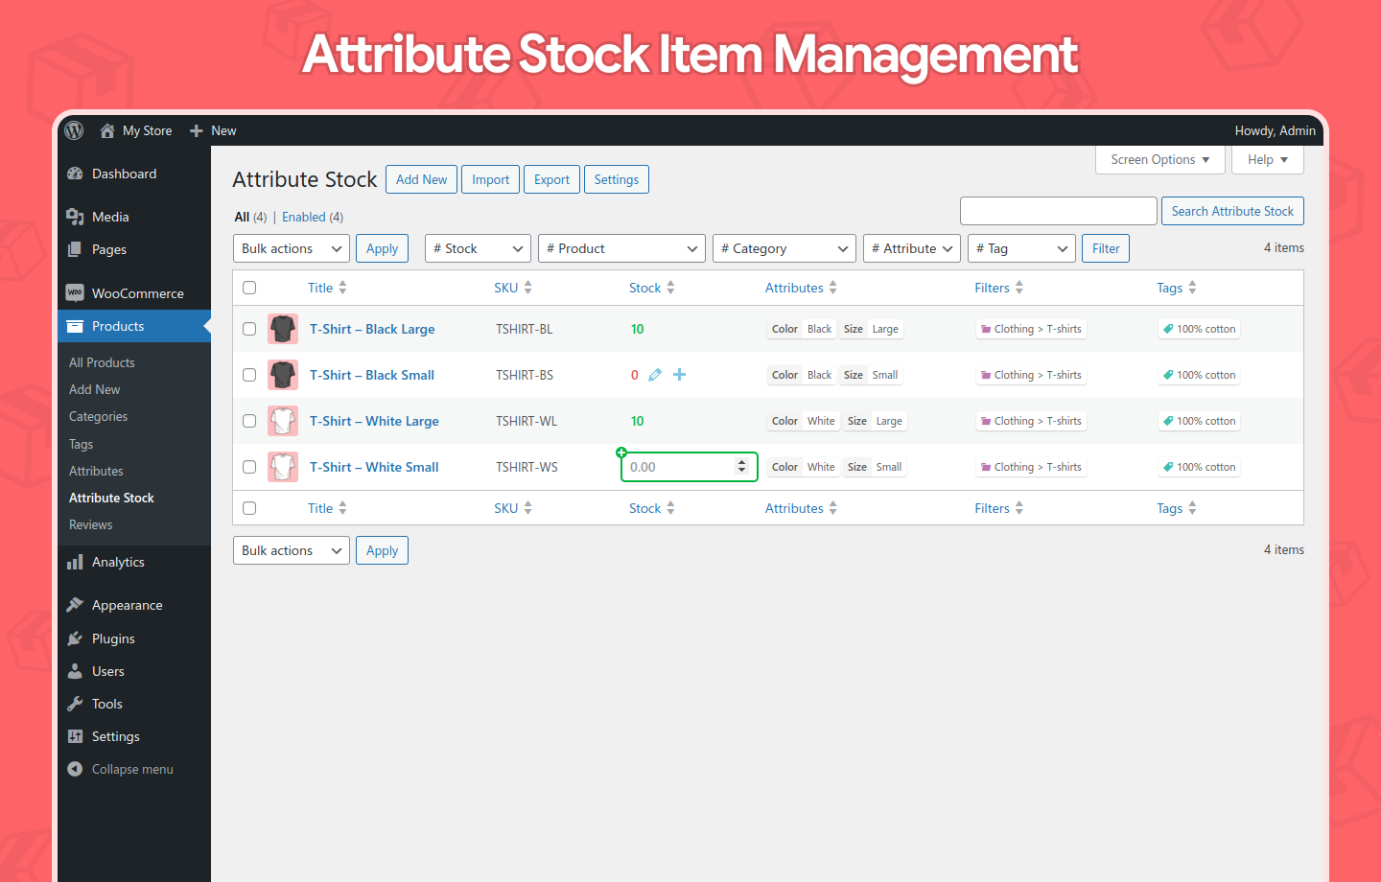Image resolution: width=1381 pixels, height=882 pixels.
Task: Open the # Category filter dropdown
Action: coord(784,247)
